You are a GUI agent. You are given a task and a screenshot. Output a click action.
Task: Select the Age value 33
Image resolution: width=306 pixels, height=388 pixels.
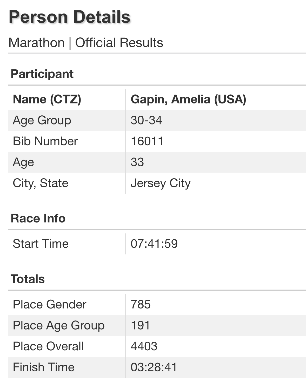(x=137, y=162)
